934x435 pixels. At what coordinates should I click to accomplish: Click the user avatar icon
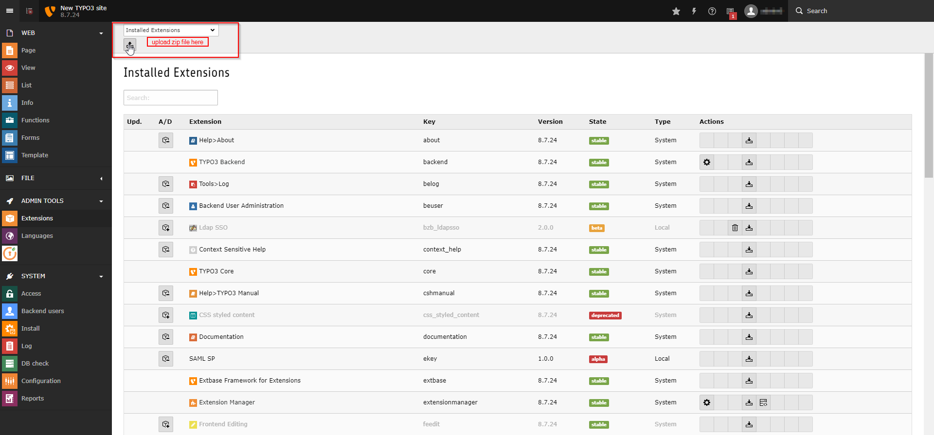coord(751,11)
